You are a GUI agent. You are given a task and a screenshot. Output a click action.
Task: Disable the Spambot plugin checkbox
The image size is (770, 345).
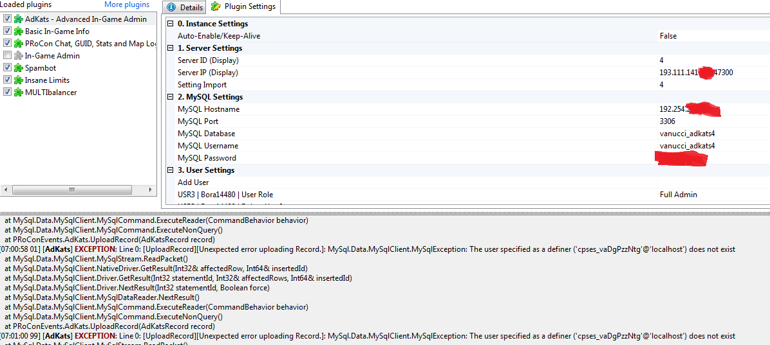click(x=7, y=68)
